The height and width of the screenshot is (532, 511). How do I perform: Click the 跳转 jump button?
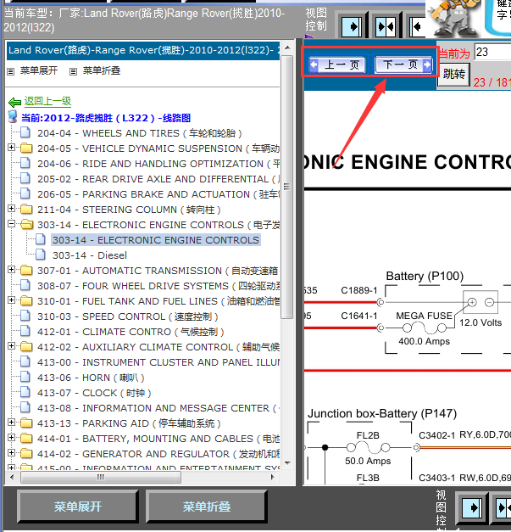[x=453, y=74]
